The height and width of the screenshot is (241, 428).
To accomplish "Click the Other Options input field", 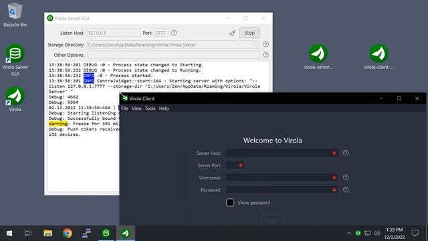I will click(173, 55).
